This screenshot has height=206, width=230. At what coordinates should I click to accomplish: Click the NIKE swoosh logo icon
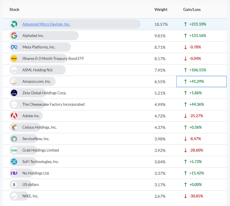14,196
